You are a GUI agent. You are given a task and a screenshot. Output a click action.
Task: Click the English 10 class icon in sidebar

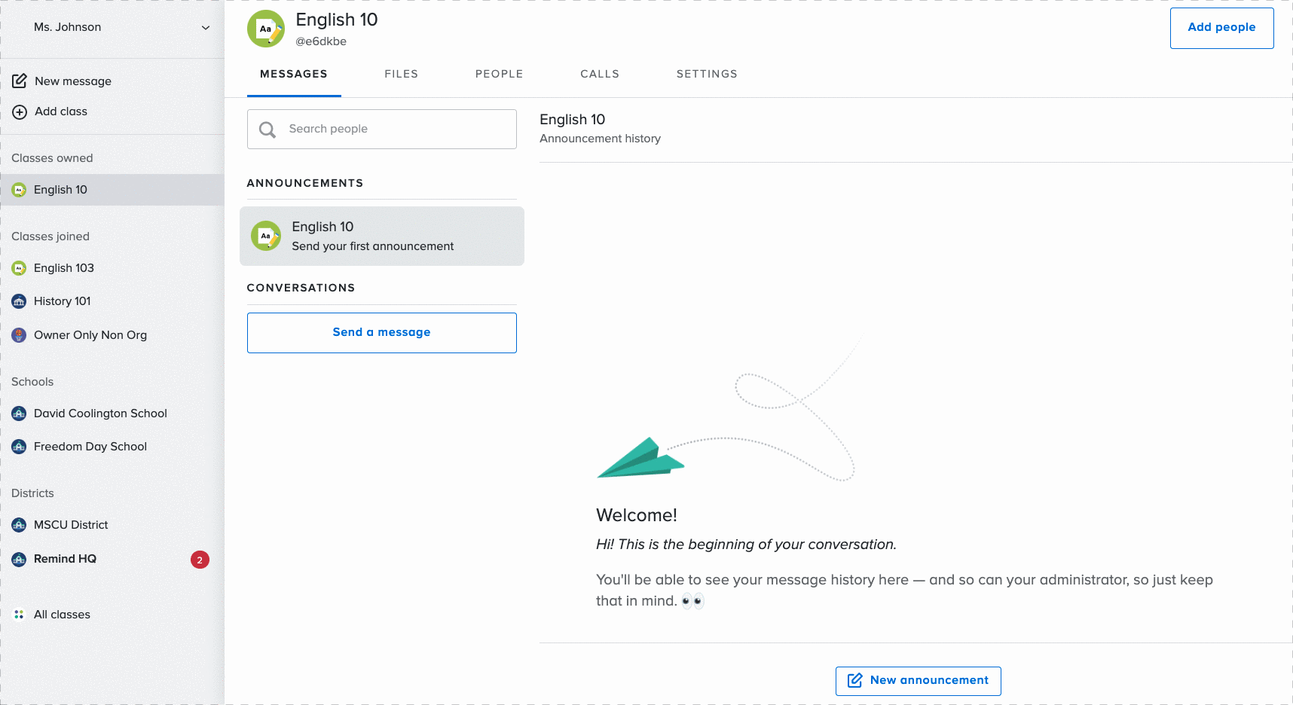20,190
